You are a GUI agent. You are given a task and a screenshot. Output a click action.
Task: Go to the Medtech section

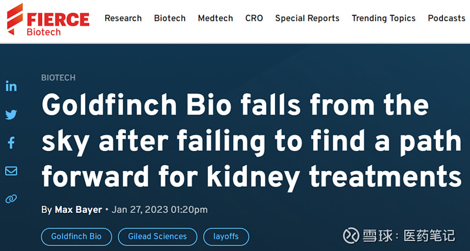point(215,18)
